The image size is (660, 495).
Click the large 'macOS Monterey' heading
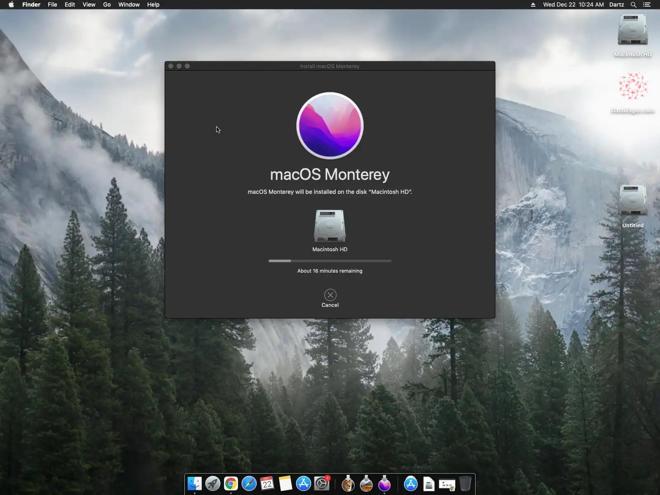pyautogui.click(x=330, y=174)
